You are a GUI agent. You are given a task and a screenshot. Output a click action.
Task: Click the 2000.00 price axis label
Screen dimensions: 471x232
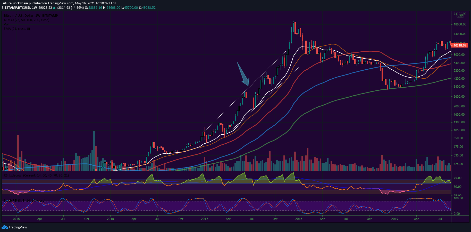tap(459, 106)
